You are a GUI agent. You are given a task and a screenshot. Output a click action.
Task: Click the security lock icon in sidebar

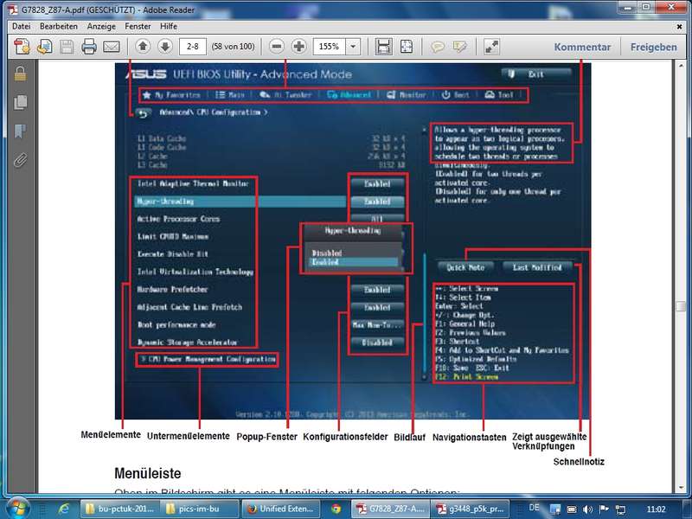(19, 74)
